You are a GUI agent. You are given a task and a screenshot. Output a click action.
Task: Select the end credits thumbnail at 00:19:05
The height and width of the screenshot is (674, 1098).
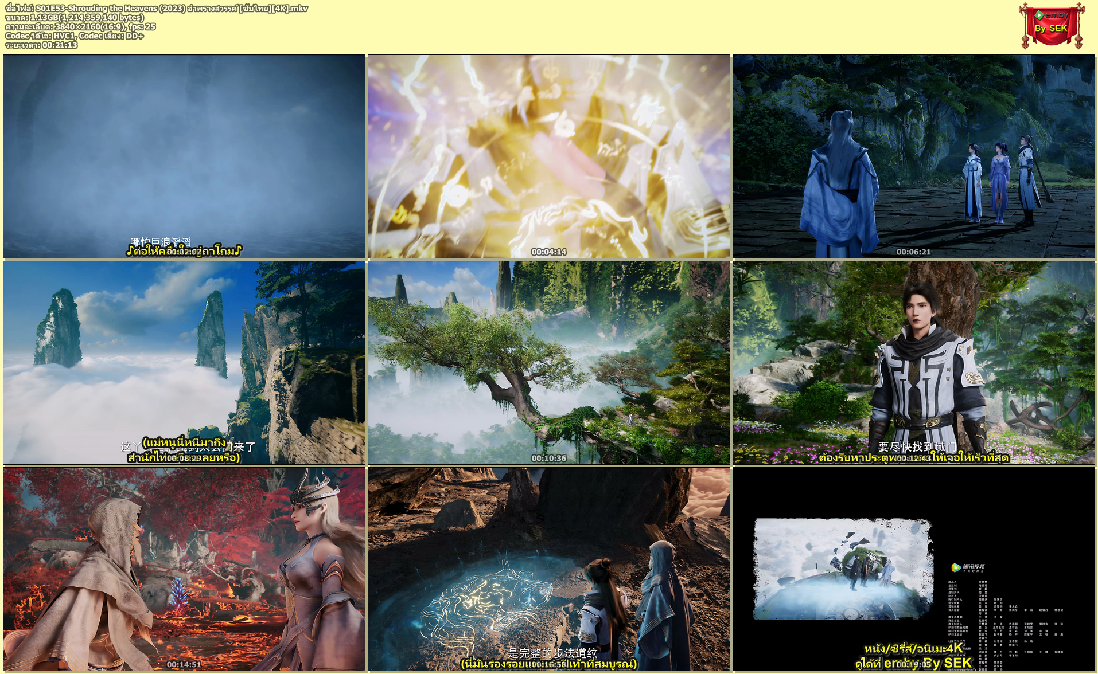914,569
